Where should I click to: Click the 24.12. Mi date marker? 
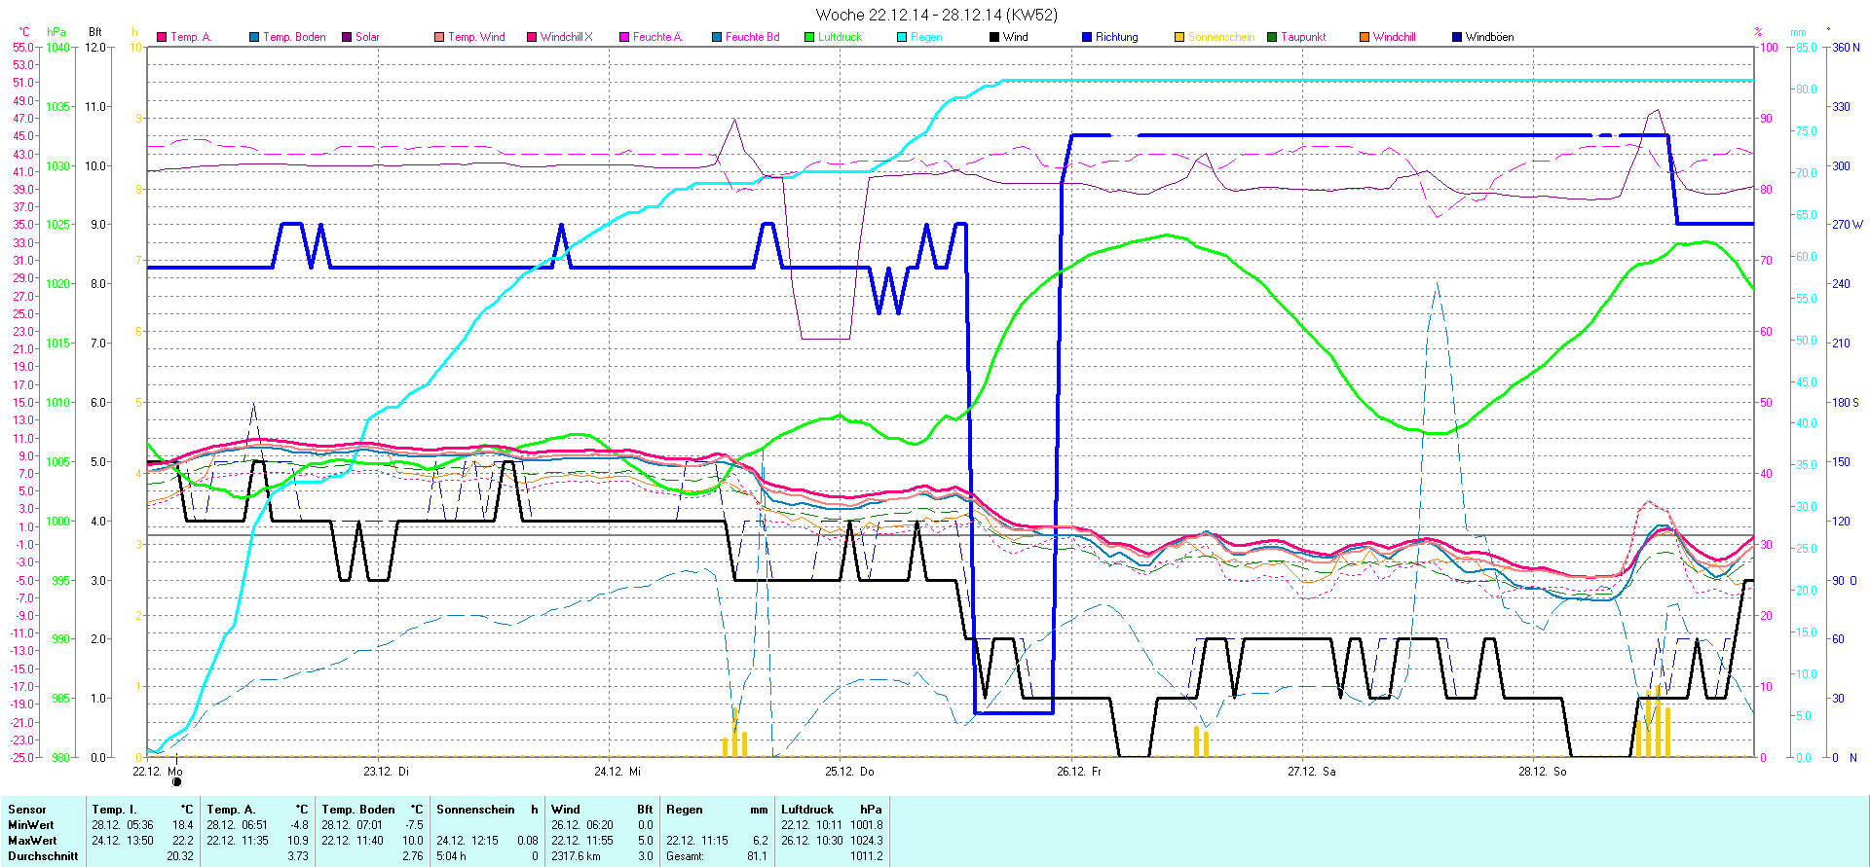617,772
